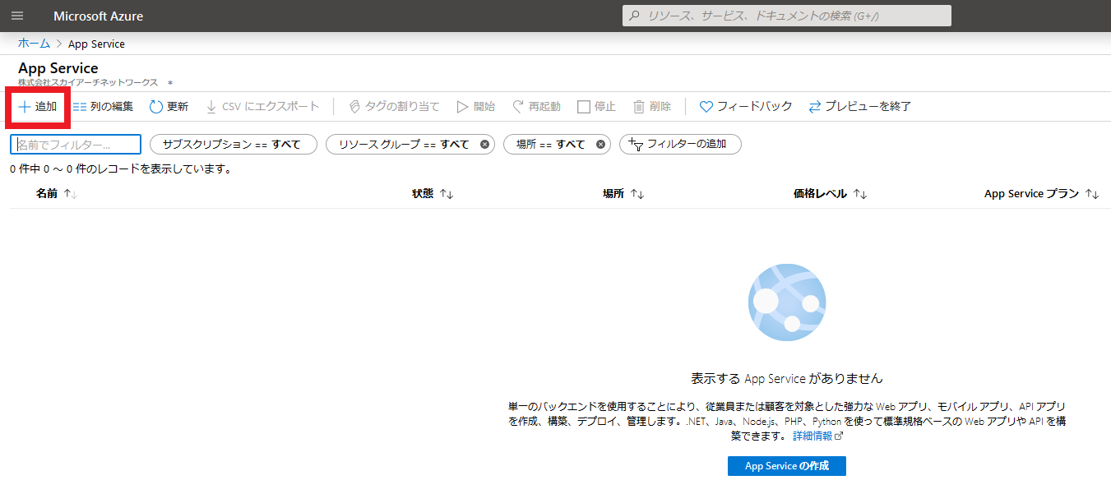Open 列の編集 column editor

click(x=103, y=106)
